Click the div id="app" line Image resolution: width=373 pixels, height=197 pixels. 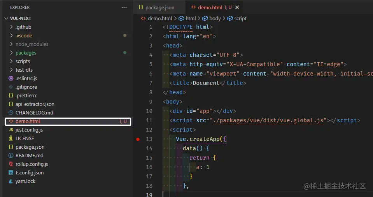pos(203,111)
